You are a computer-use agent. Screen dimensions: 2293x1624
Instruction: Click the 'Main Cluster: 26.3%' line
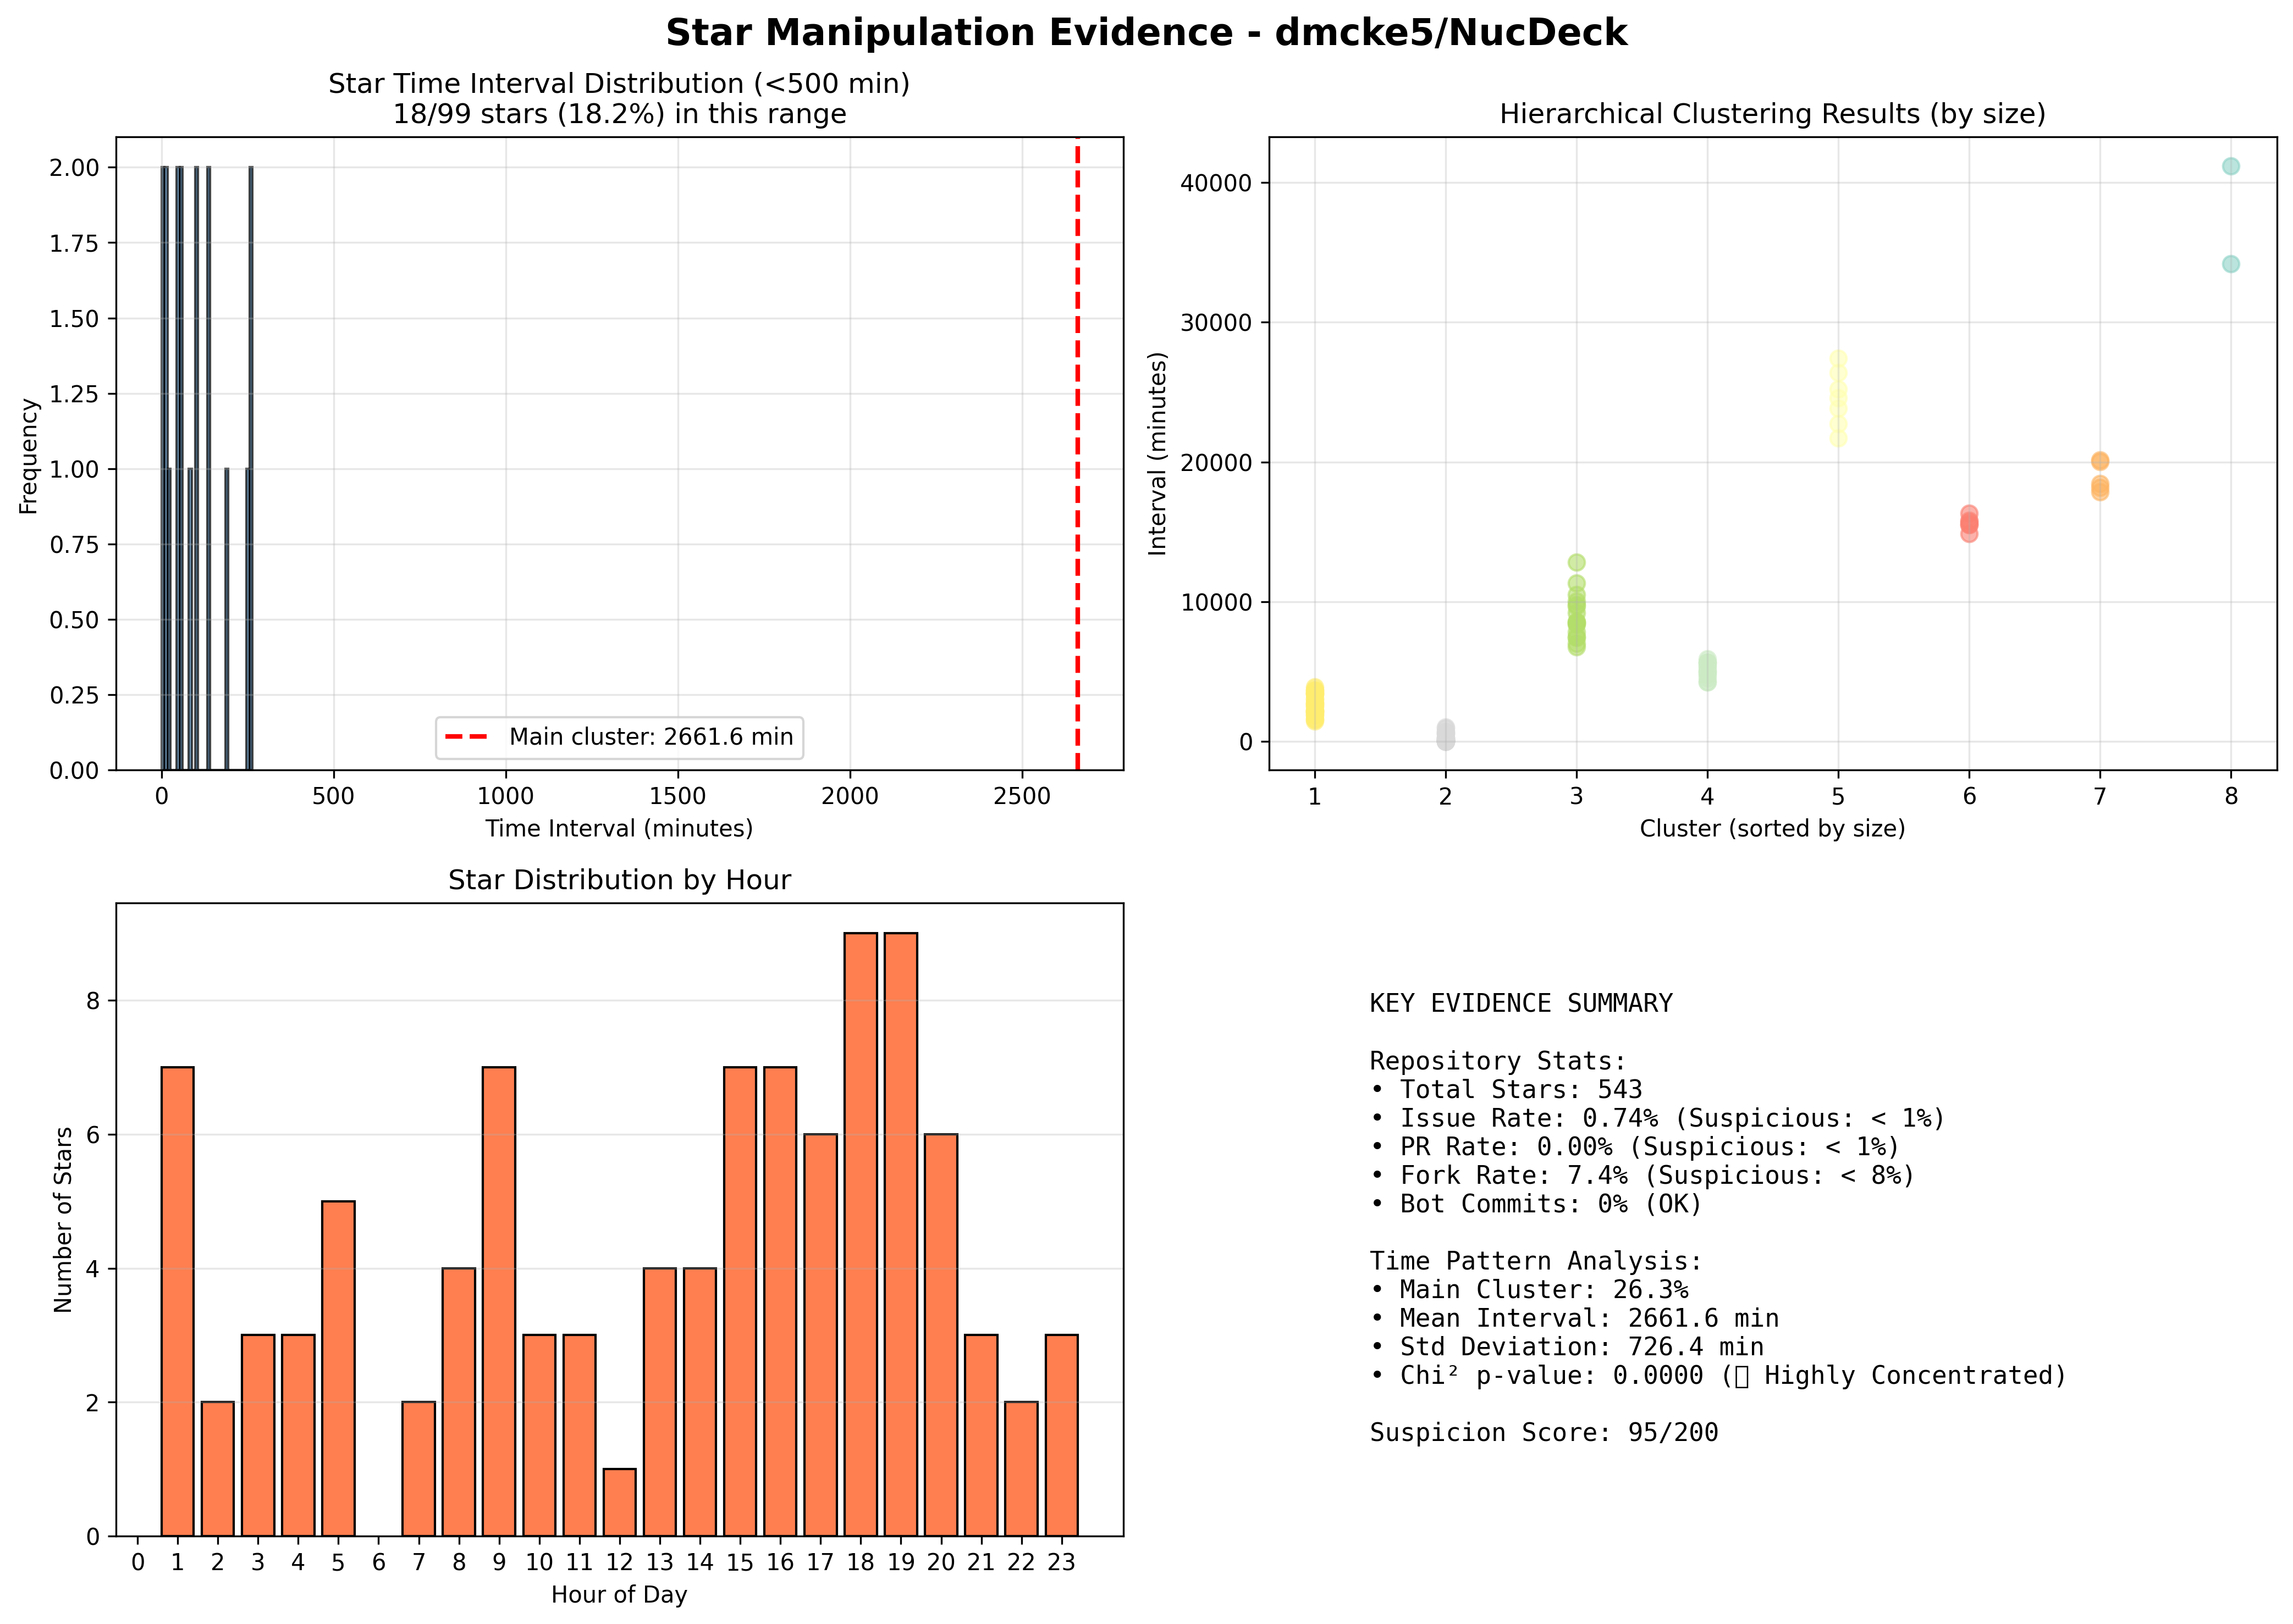pyautogui.click(x=1529, y=1290)
